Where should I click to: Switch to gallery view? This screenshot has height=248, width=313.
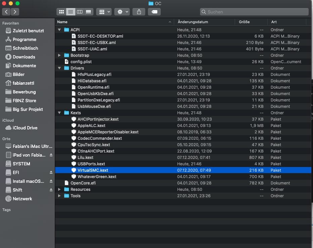(89, 12)
